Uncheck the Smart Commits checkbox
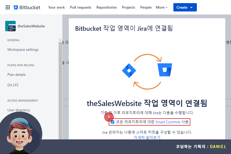The width and height of the screenshot is (231, 154). coord(113,122)
